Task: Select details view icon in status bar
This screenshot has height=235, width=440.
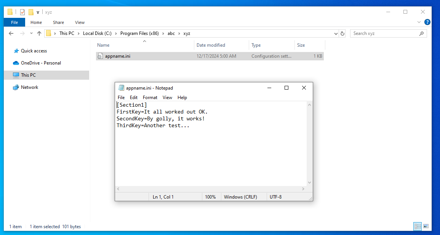Action: (418, 227)
